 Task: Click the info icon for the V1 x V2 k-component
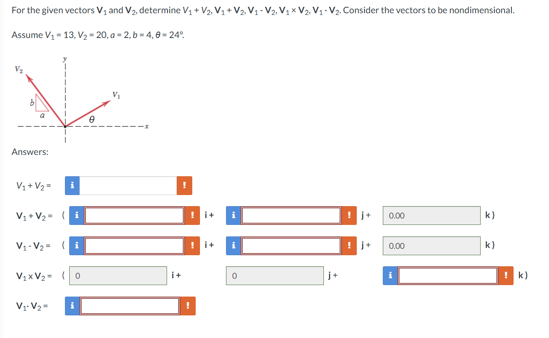tap(389, 276)
